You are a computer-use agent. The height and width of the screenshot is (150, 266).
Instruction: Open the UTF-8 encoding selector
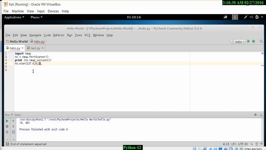point(243,144)
